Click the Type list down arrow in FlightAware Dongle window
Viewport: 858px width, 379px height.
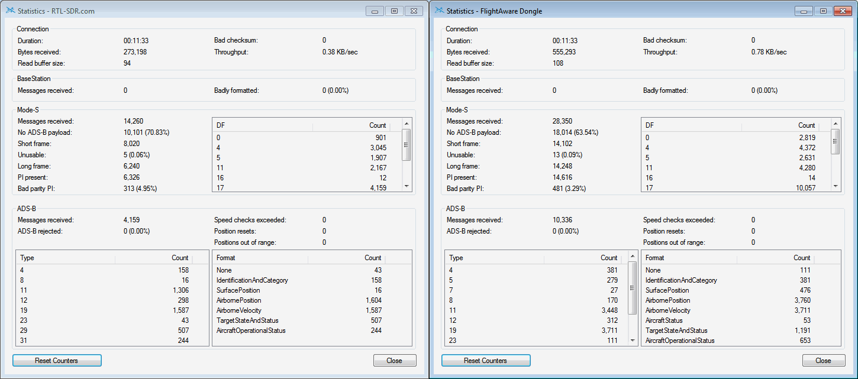(x=633, y=341)
